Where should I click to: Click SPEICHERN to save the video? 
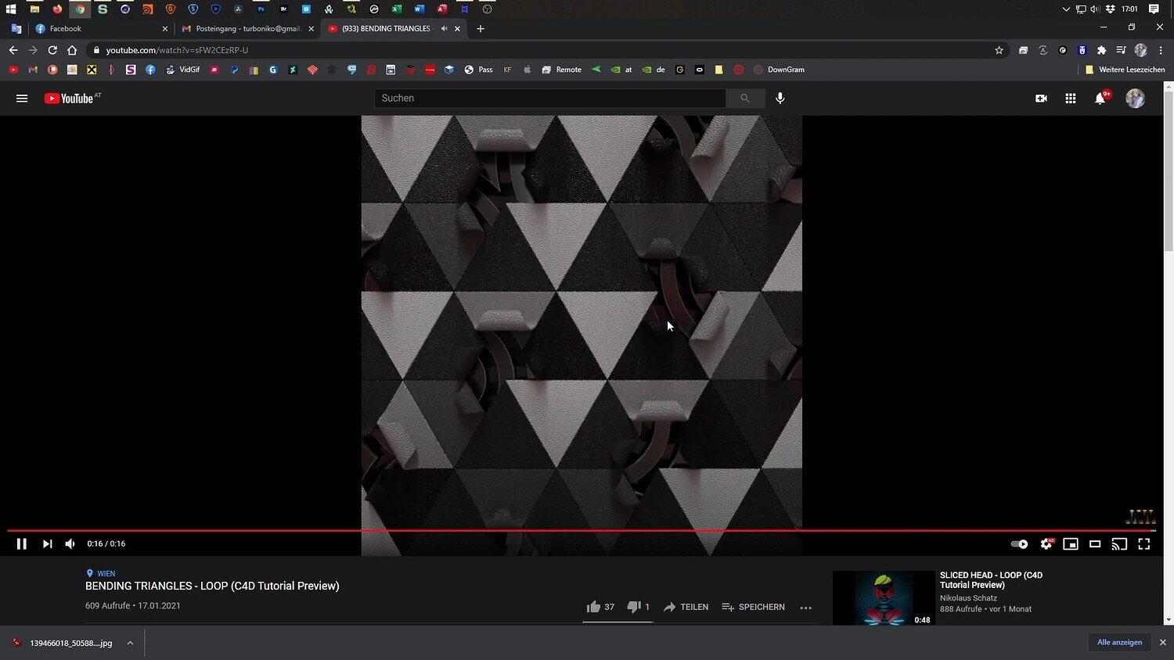753,607
